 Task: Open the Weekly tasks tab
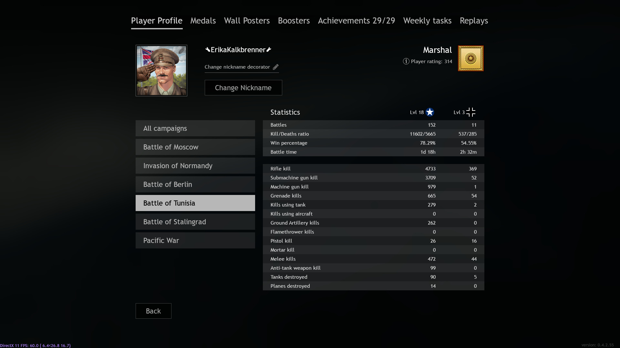(x=427, y=21)
